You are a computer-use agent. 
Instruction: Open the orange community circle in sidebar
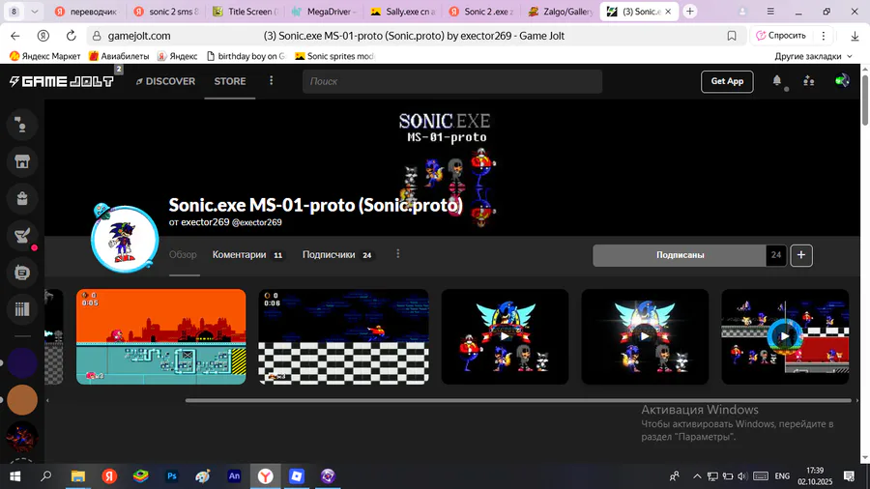coord(22,400)
